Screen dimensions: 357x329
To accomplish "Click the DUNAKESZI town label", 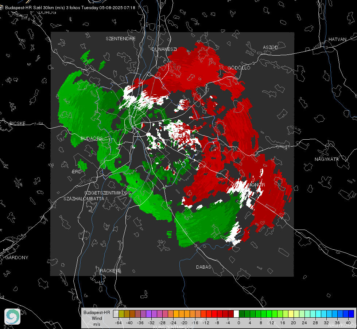I will 164,49.
